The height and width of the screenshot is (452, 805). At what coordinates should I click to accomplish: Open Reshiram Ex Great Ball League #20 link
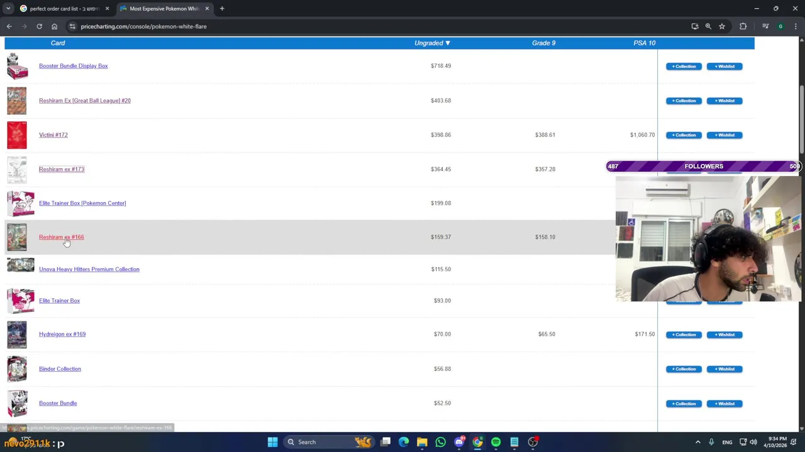(85, 100)
